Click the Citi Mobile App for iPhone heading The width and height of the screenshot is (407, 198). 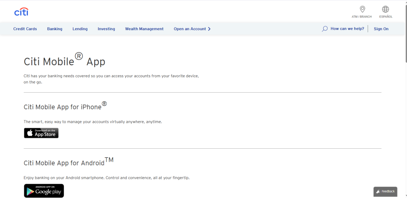(x=65, y=106)
